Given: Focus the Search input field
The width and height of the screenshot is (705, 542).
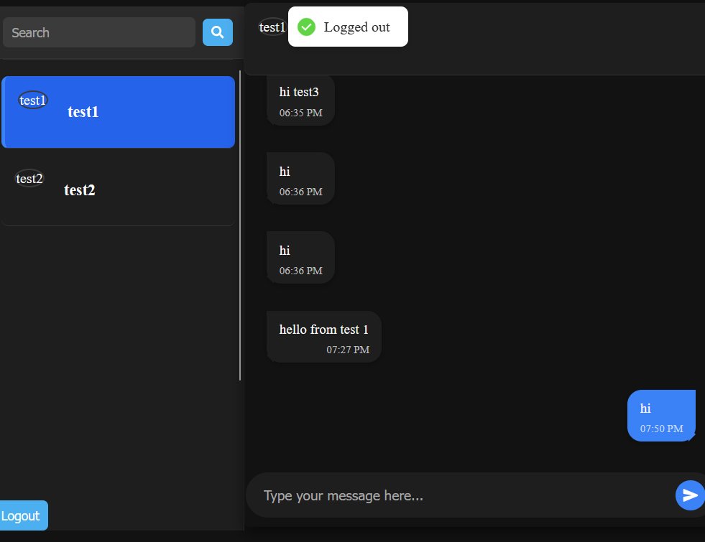Looking at the screenshot, I should point(99,32).
